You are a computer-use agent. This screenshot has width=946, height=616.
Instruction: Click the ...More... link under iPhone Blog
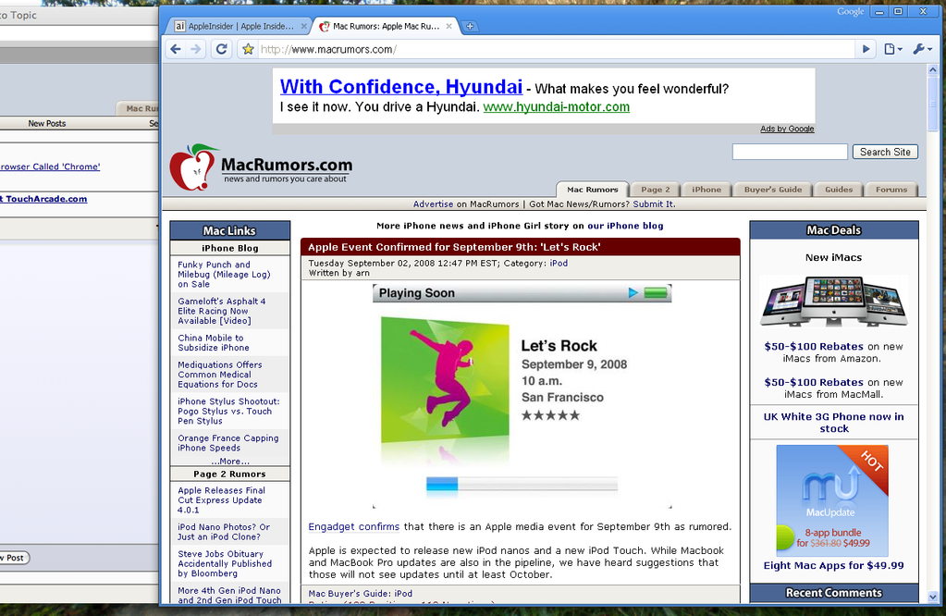tap(230, 461)
